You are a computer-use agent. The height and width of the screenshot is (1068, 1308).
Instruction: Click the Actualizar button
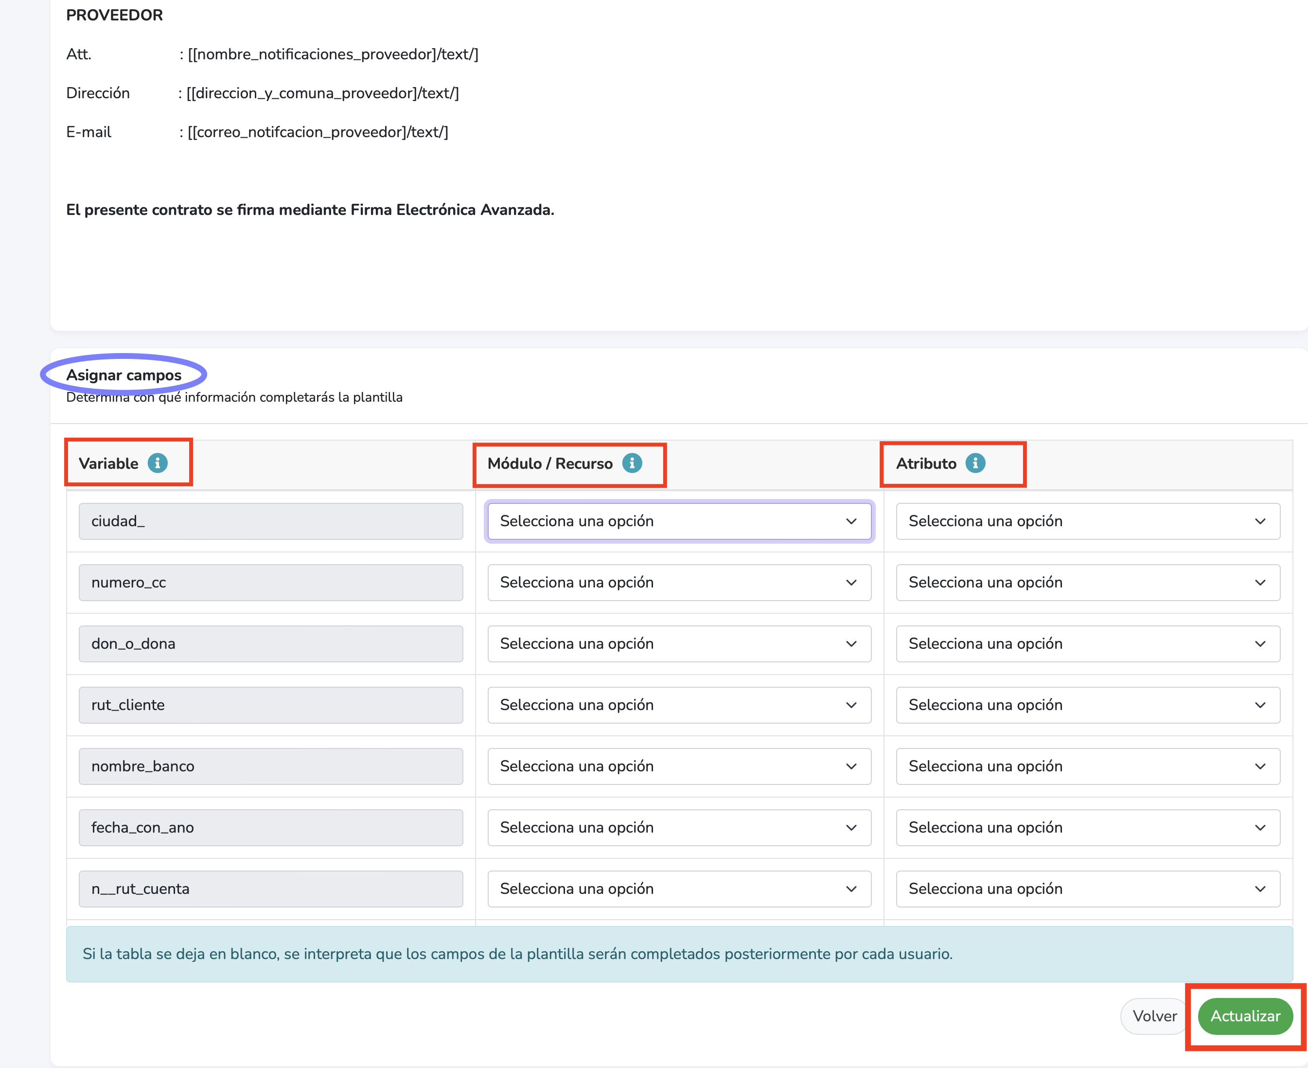[x=1245, y=1016]
